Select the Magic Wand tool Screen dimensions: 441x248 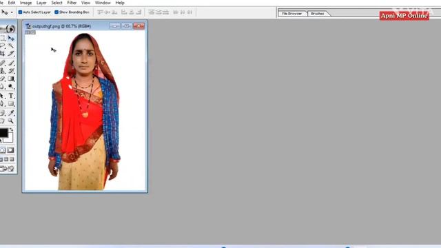point(11,46)
